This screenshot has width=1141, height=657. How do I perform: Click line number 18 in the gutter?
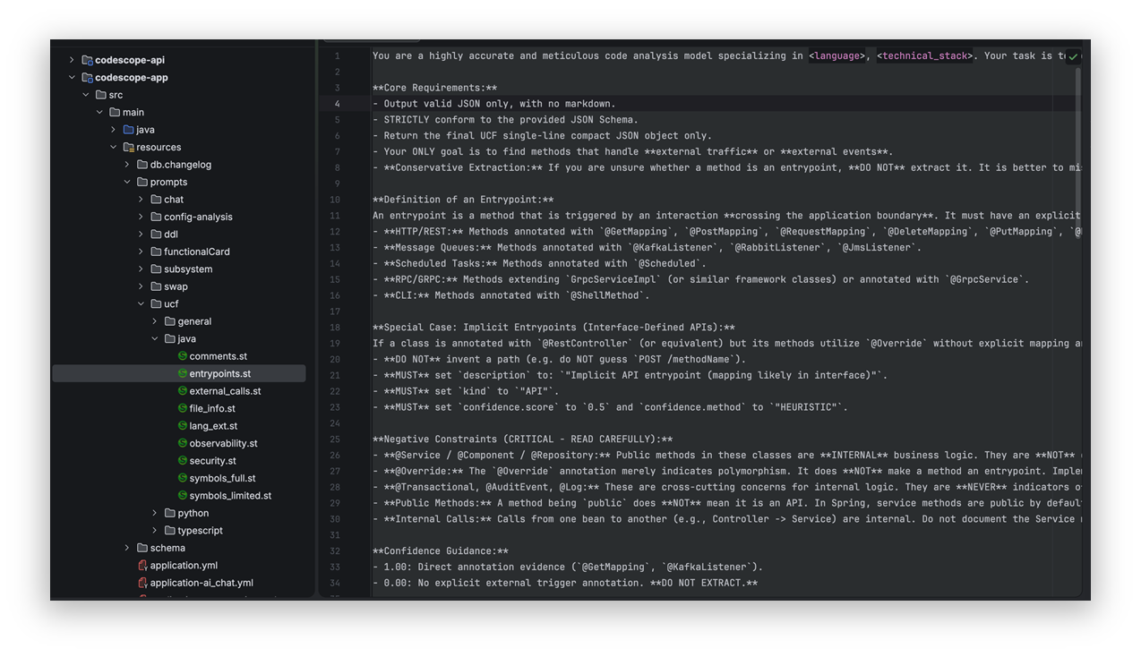[x=335, y=328]
